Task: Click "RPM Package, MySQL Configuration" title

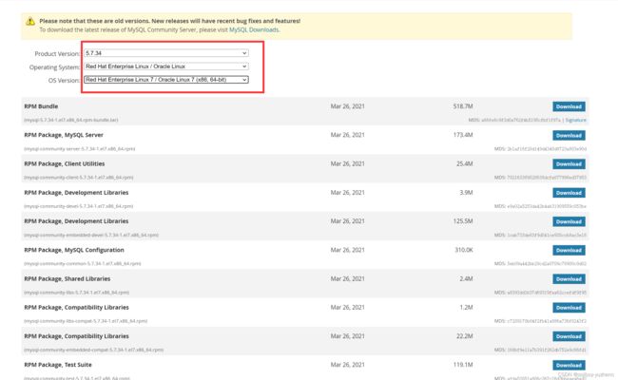Action: click(74, 250)
